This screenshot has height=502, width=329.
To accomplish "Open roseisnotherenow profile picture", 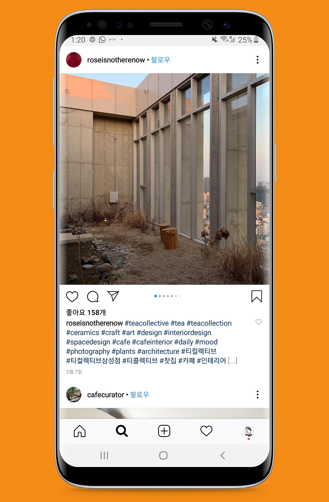I will pos(74,60).
